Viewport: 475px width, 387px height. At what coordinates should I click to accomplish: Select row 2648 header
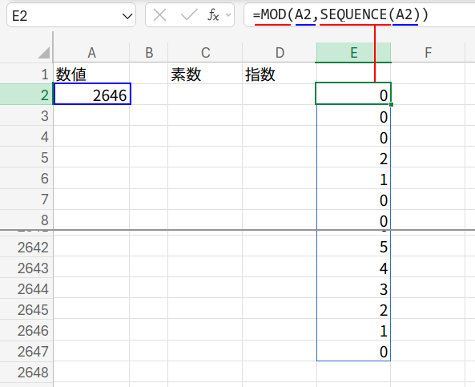pos(26,372)
